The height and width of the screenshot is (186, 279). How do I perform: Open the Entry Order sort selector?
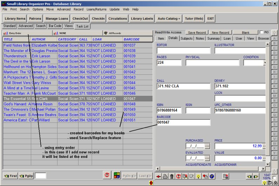28,33
